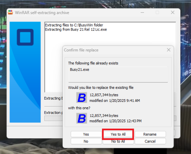Close the WinRAR self-extracting archive window

[x=173, y=13]
